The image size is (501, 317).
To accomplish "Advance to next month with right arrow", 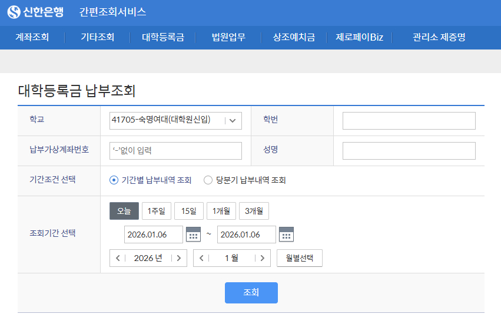I will (x=263, y=258).
